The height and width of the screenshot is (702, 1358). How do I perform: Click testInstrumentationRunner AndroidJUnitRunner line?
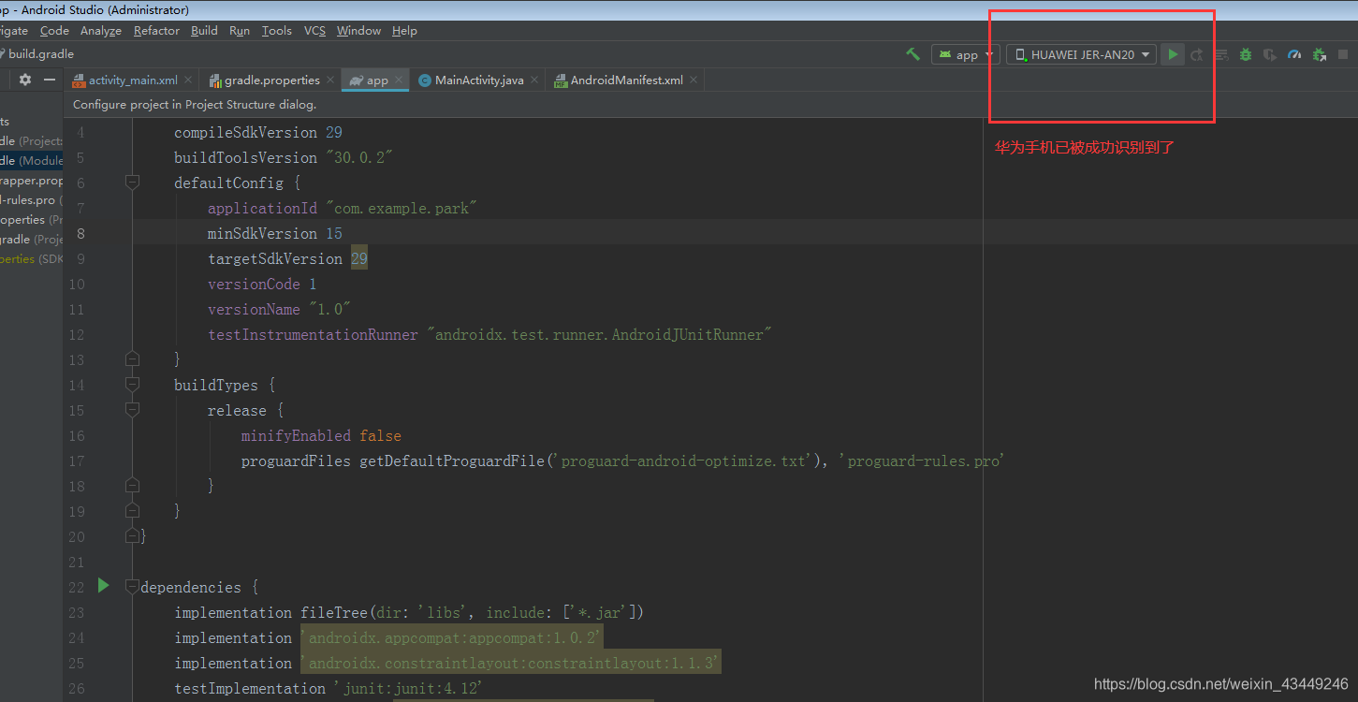click(x=490, y=335)
